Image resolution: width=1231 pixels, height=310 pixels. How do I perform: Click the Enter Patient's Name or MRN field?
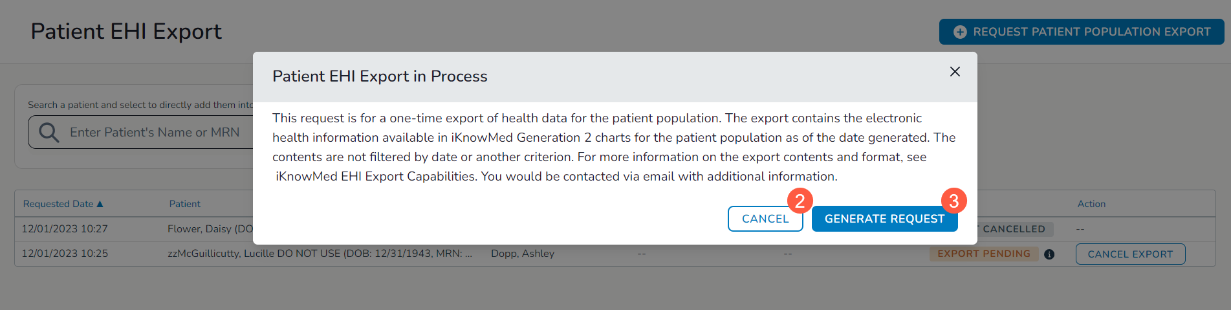155,133
